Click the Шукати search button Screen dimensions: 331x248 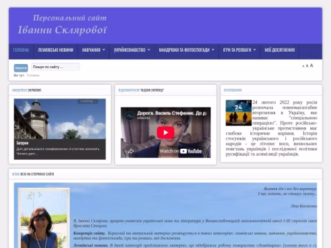point(21,68)
